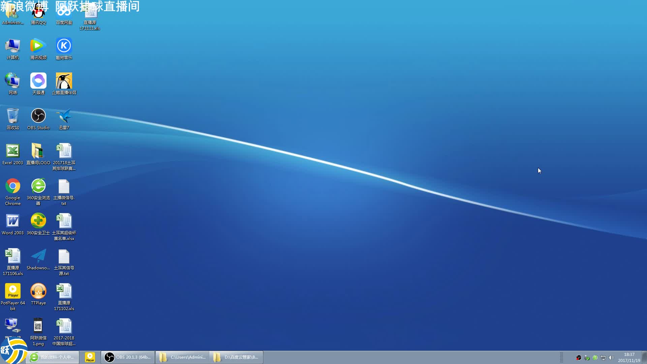The width and height of the screenshot is (647, 364).
Task: Click the volume speaker tray icon
Action: point(611,358)
